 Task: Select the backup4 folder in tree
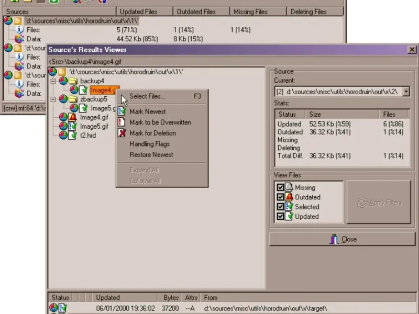(92, 81)
